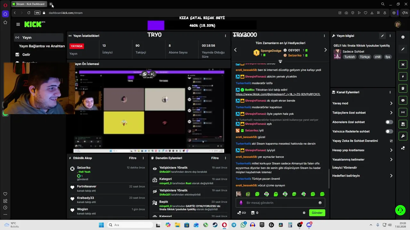Click the chat message input field

[x=280, y=203]
